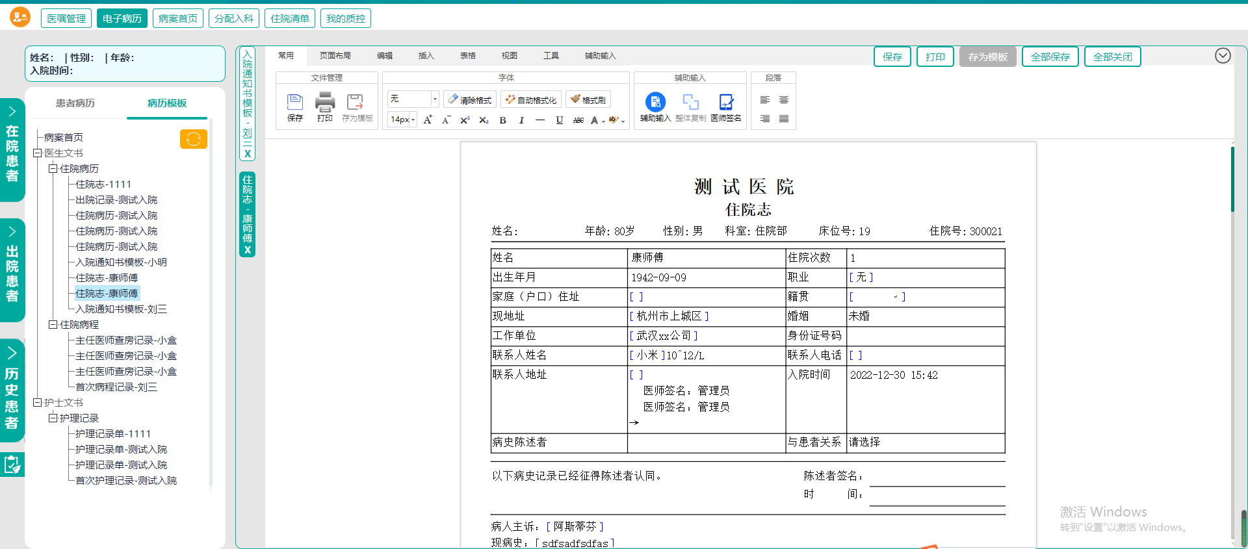Open 住院清单 top navigation tab
Screen dimensions: 1248x549
290,18
